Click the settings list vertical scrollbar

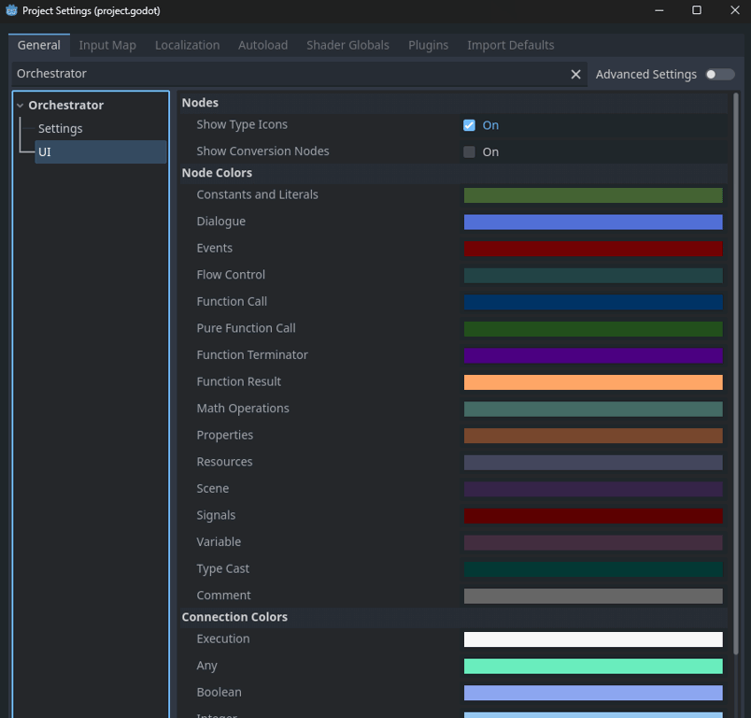coord(736,374)
